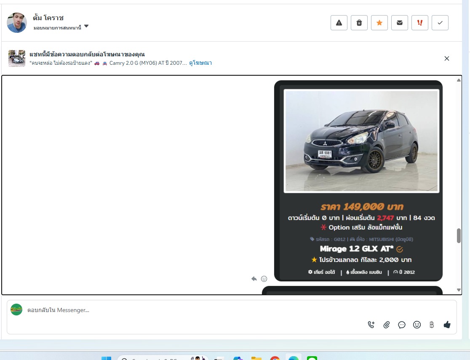The width and height of the screenshot is (470, 360).
Task: Mark conversation with the orange star
Action: pyautogui.click(x=379, y=23)
